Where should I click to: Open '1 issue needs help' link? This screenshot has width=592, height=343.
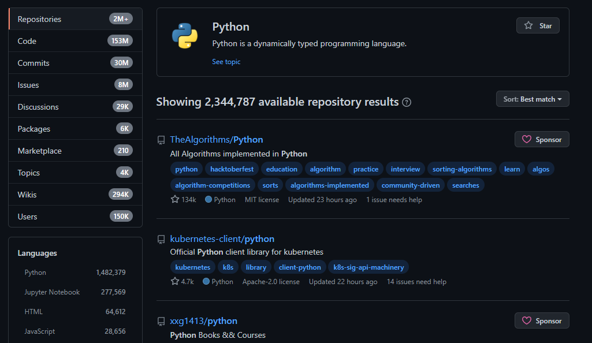click(x=394, y=200)
